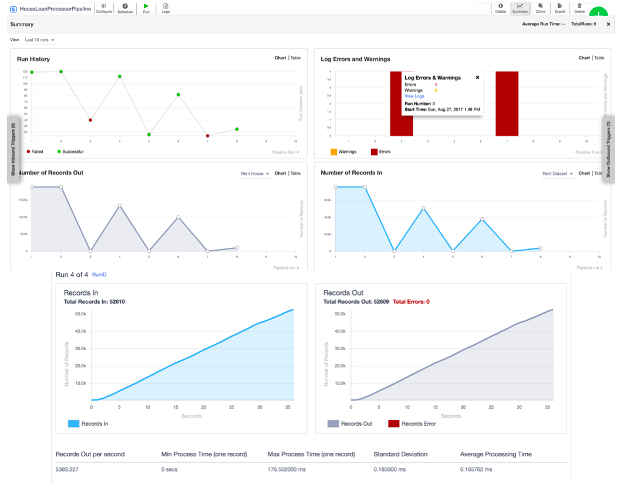Click successful run 4 green point

pyautogui.click(x=120, y=76)
